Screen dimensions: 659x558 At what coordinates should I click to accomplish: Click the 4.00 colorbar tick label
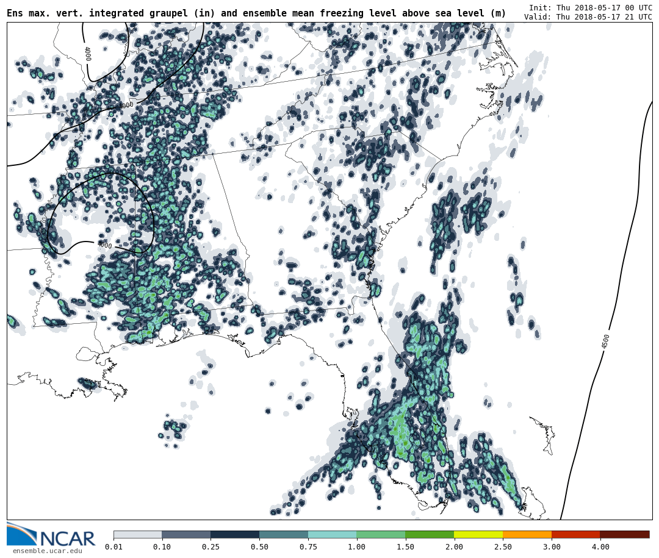tap(600, 546)
